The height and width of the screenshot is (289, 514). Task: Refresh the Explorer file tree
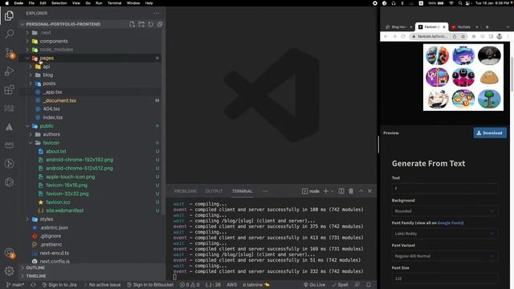[150, 24]
